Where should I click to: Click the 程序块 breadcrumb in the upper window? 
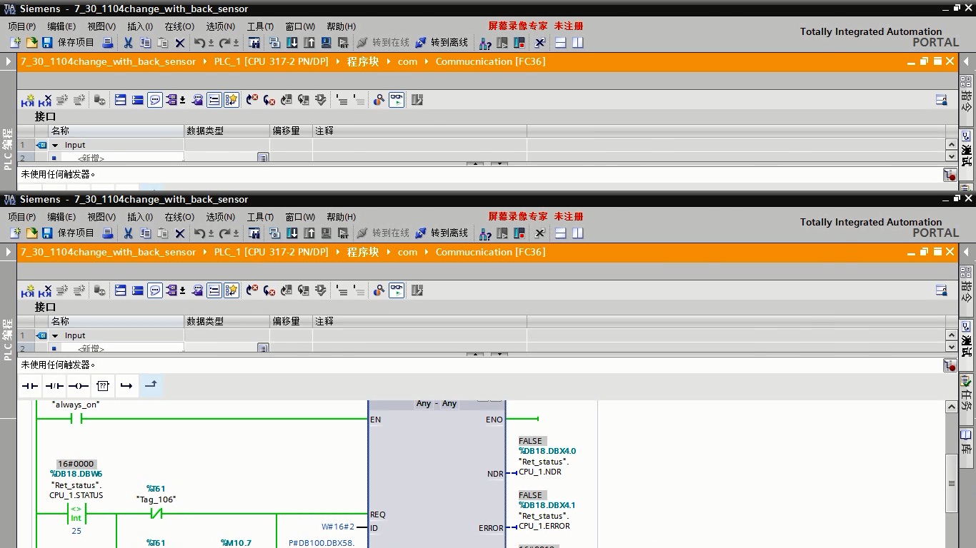click(x=363, y=61)
